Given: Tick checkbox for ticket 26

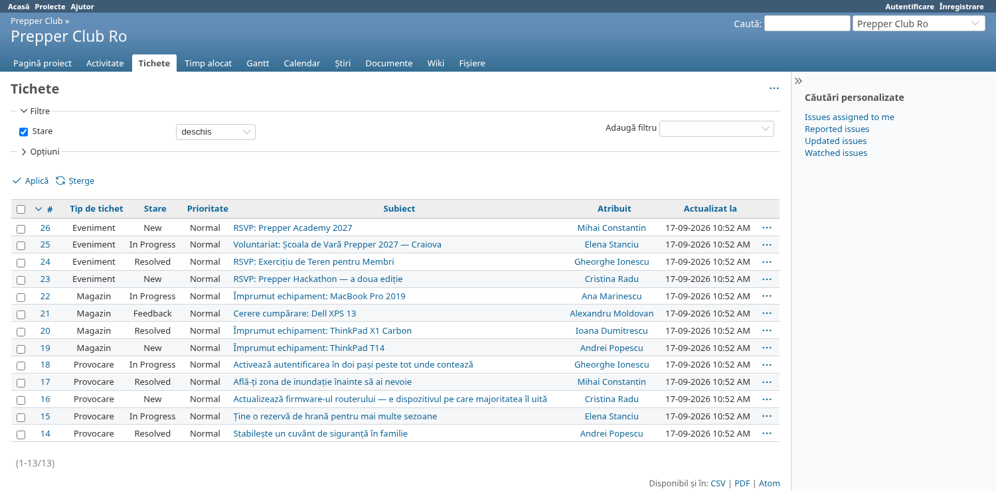Looking at the screenshot, I should coord(21,229).
